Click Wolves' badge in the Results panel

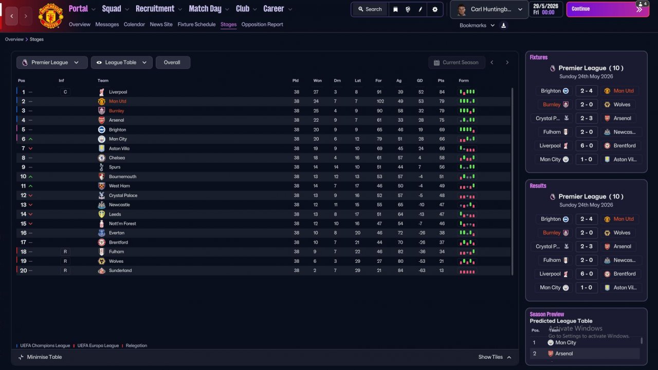coord(607,233)
